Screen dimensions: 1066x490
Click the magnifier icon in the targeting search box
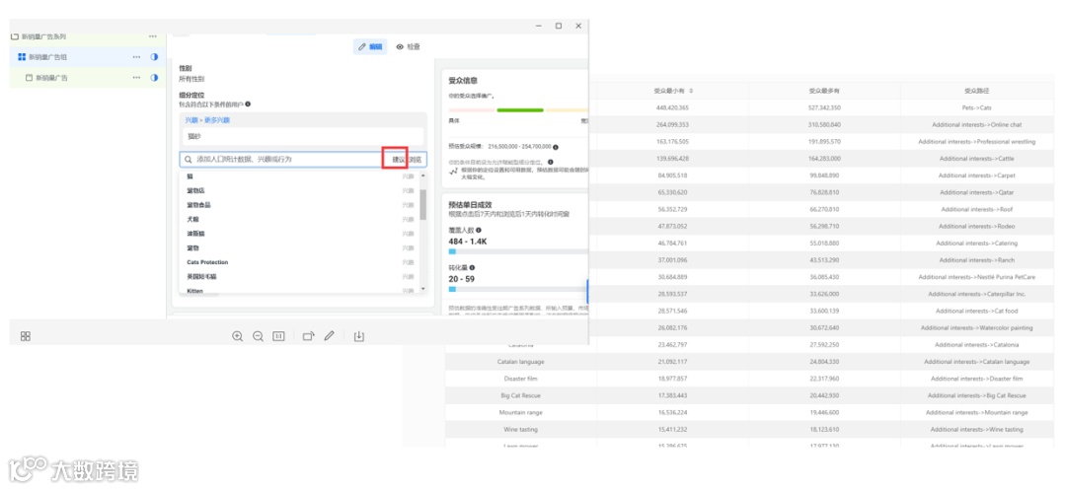point(189,160)
